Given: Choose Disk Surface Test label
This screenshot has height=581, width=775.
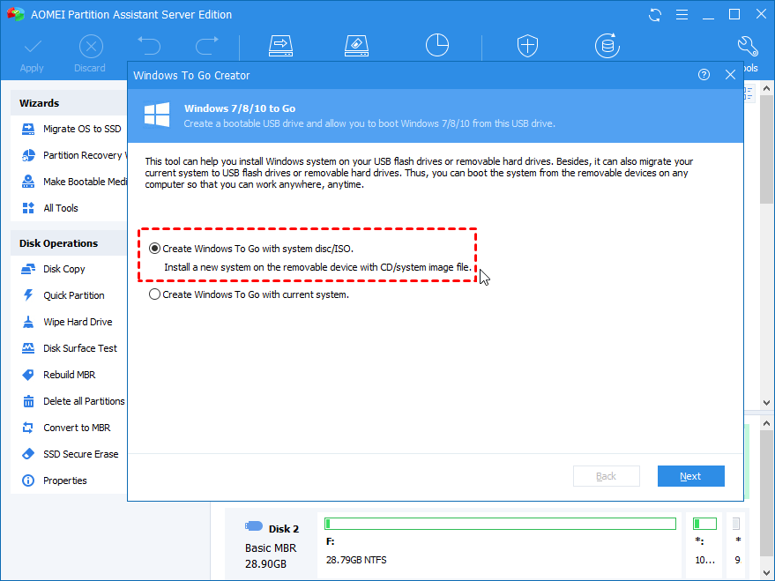Looking at the screenshot, I should pos(80,348).
